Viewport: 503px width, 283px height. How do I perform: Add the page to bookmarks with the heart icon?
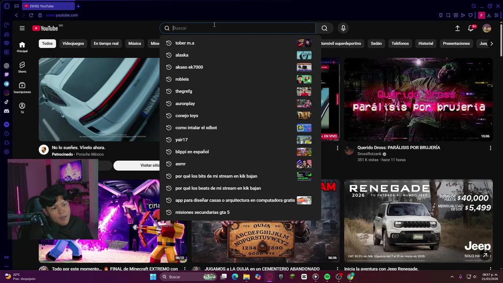[471, 15]
